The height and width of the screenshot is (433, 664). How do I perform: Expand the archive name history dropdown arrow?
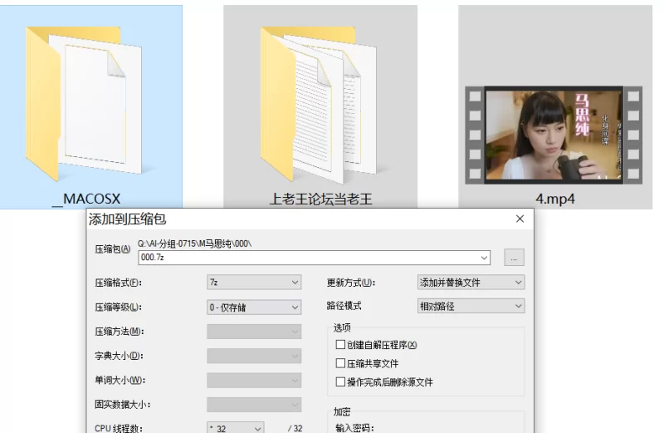pos(484,258)
